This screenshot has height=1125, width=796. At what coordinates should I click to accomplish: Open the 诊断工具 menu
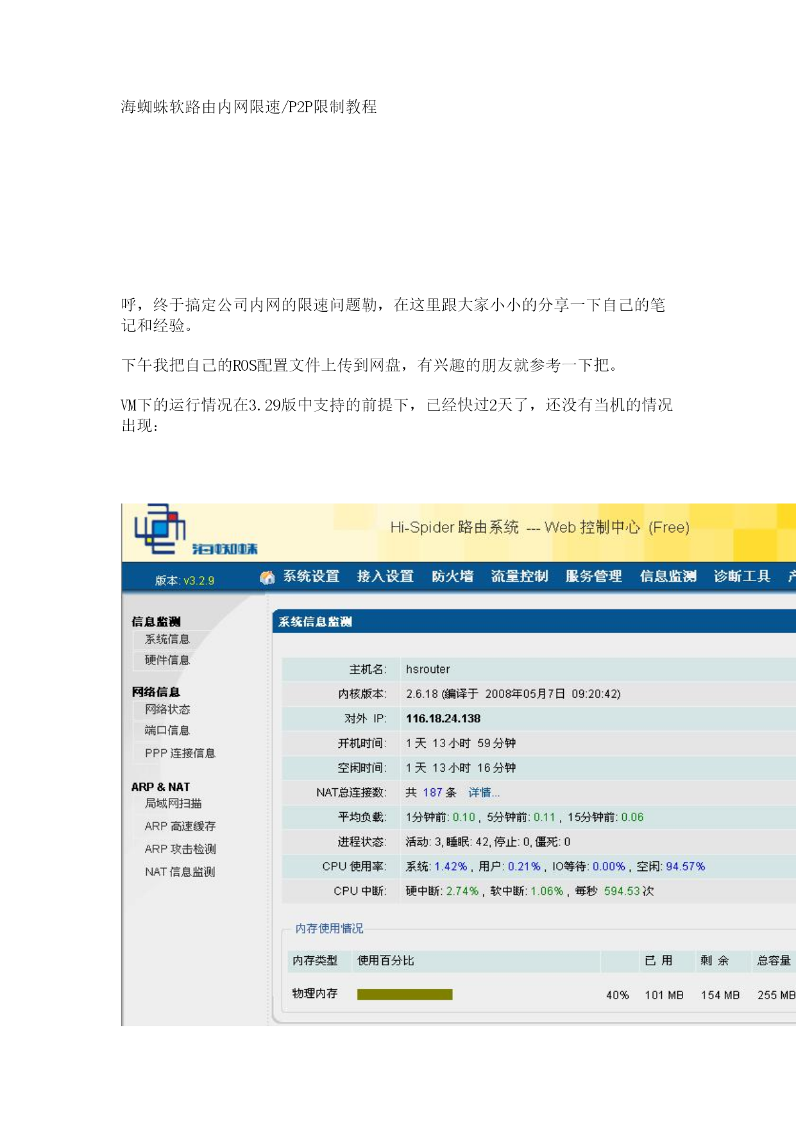coord(742,577)
